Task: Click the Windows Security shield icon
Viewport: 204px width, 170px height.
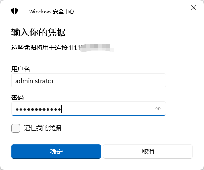Action: [x=14, y=11]
